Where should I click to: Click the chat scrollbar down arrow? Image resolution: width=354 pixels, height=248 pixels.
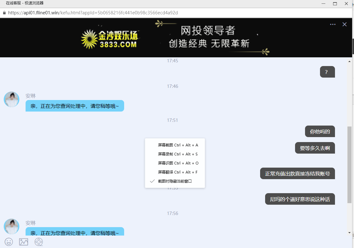[349, 232]
